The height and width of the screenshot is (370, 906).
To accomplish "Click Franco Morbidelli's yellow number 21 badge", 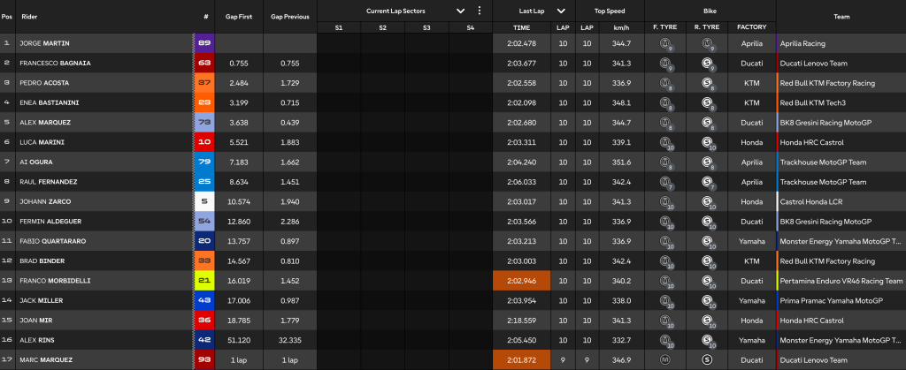I will click(x=205, y=281).
